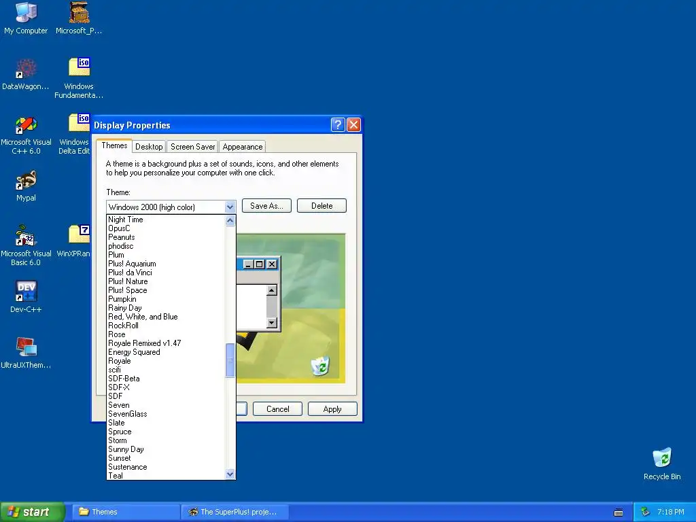Click the Delete theme button
Screen dimensions: 696x522
(321, 205)
